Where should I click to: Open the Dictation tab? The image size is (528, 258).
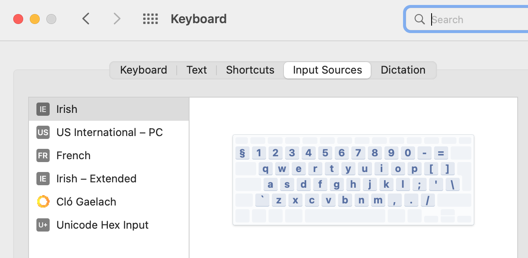403,70
